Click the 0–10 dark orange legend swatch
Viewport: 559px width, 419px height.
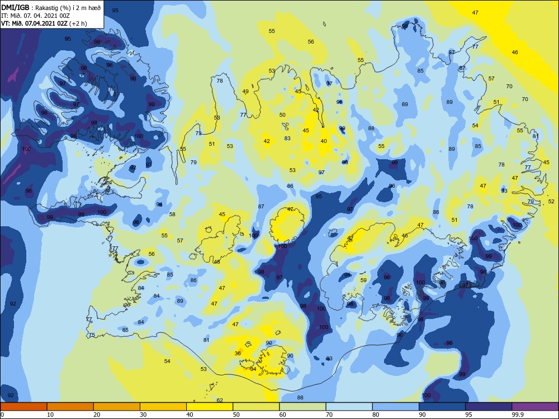tap(23, 407)
